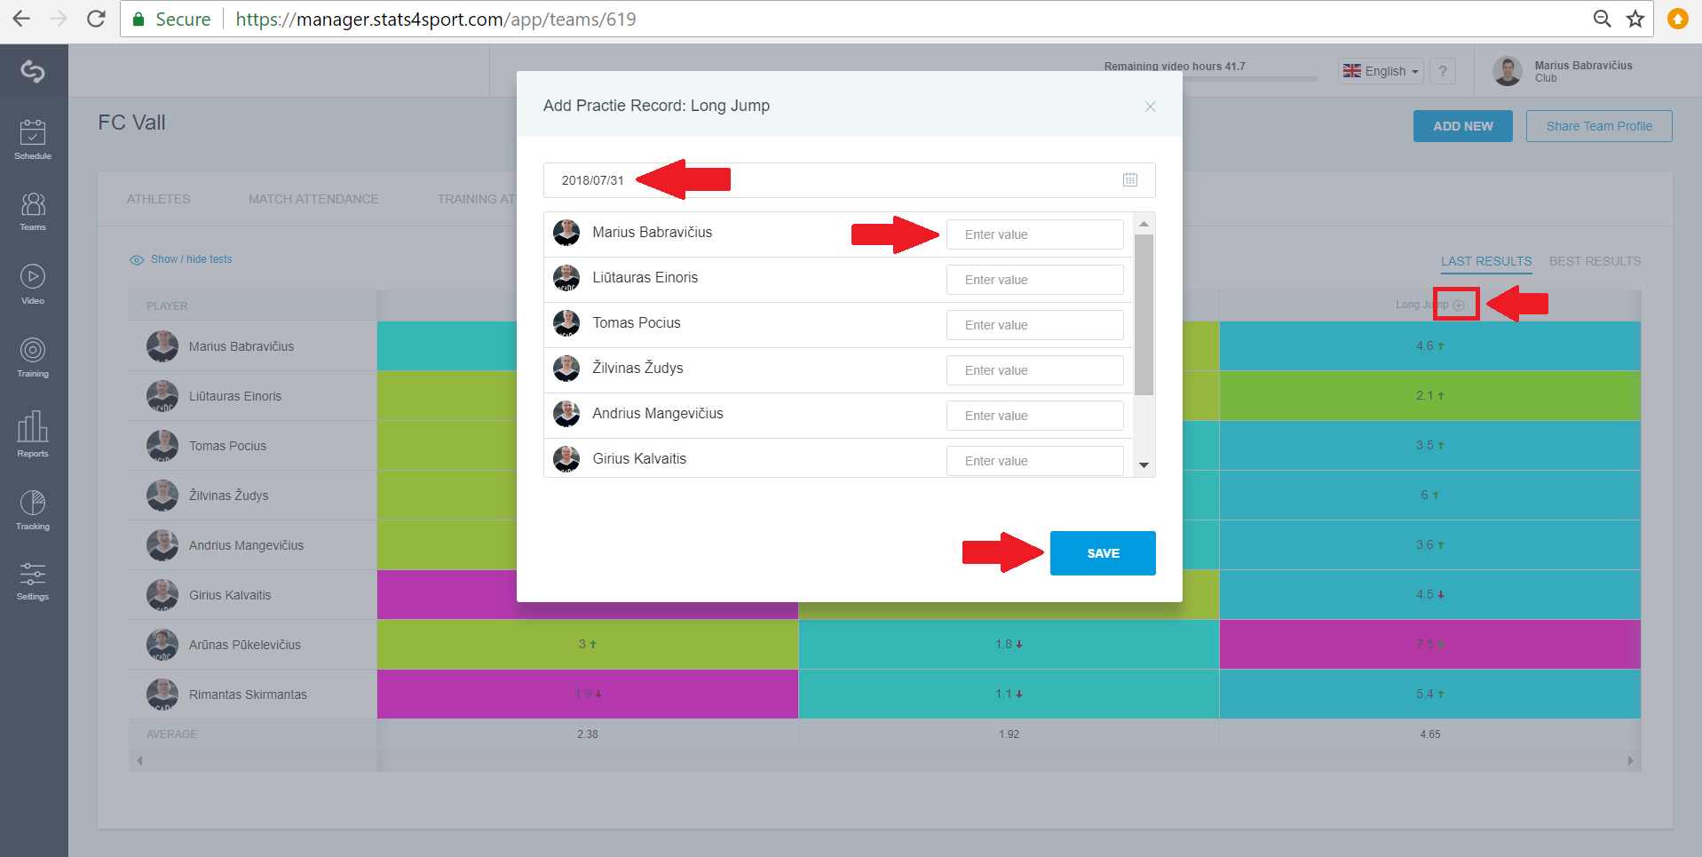This screenshot has width=1702, height=857.
Task: Select the LAST RESULTS tab
Action: click(x=1486, y=261)
